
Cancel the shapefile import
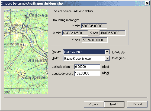[137, 104]
